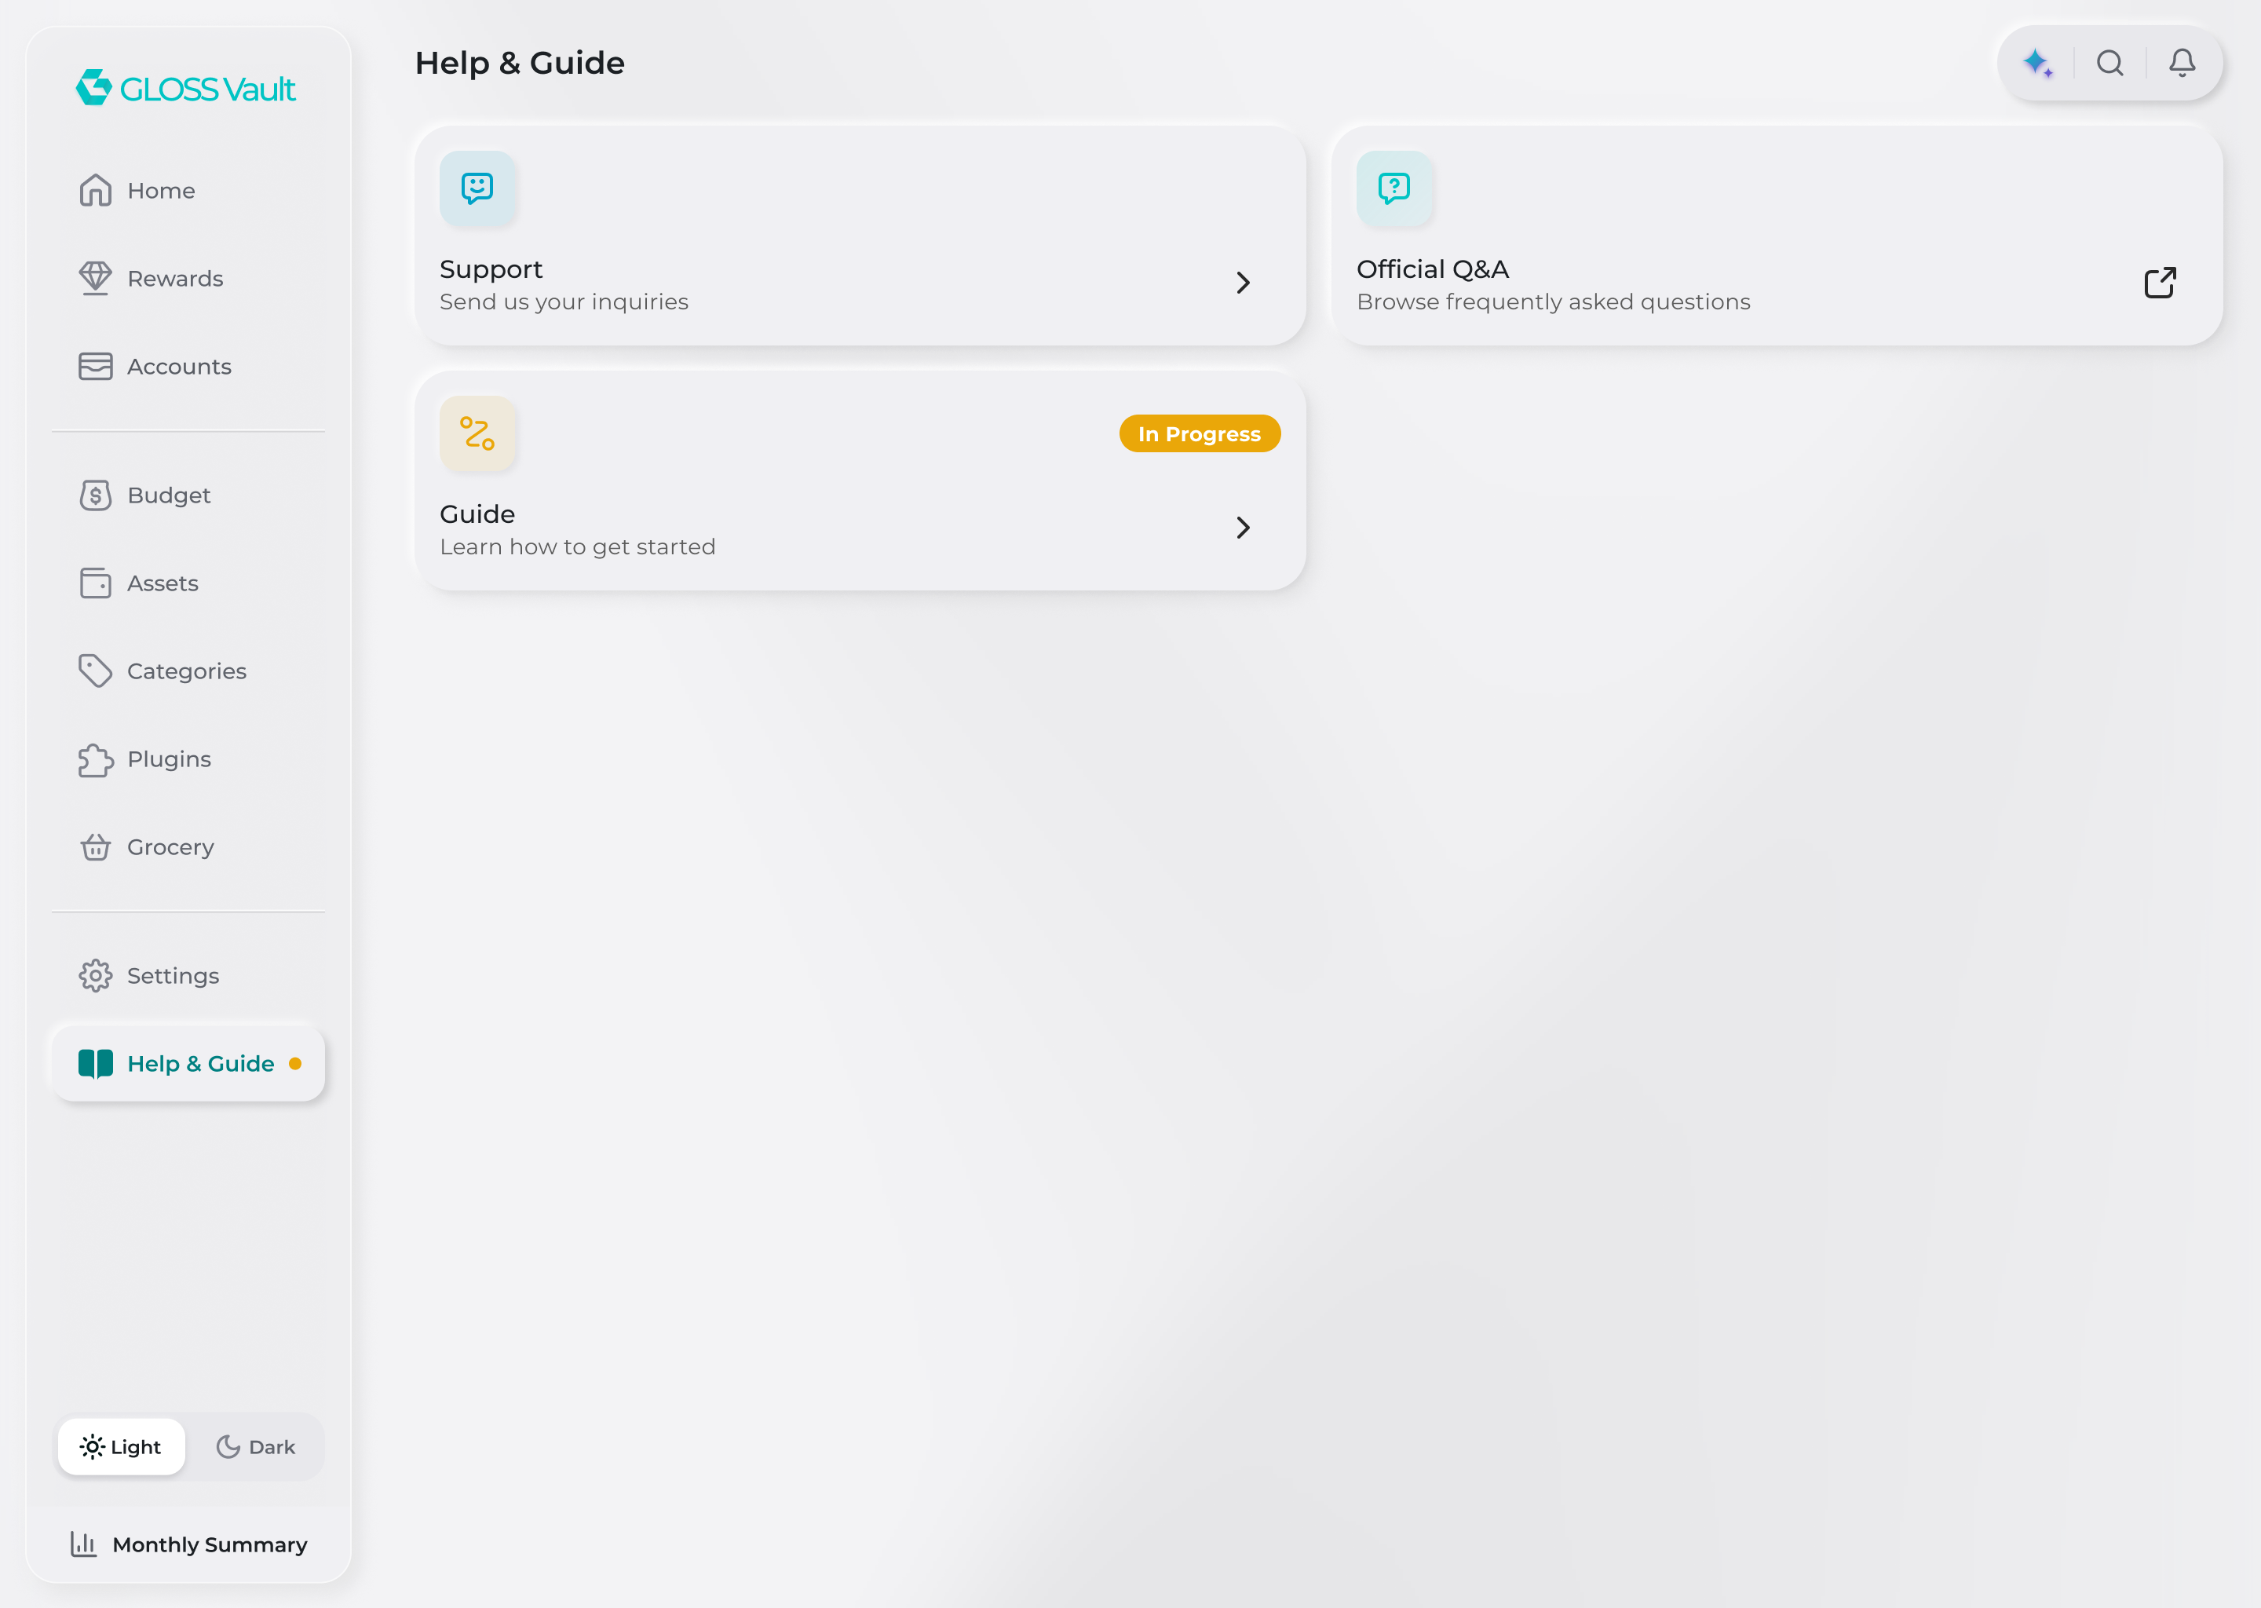Switch to Dark theme

[254, 1446]
